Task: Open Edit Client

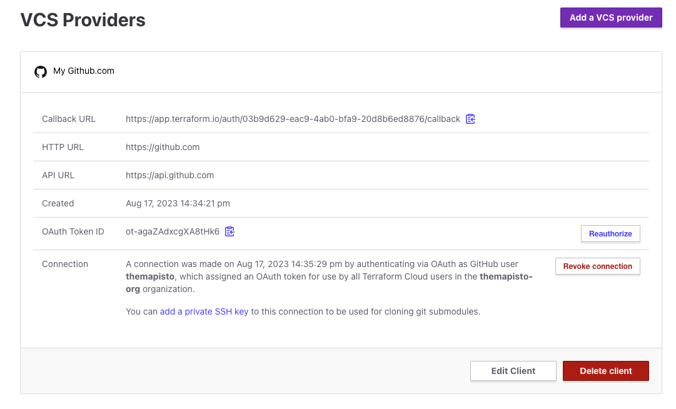Action: point(513,371)
